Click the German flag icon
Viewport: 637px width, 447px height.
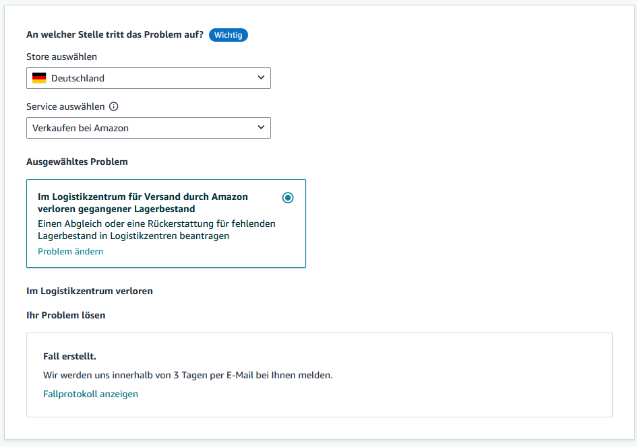click(x=39, y=78)
